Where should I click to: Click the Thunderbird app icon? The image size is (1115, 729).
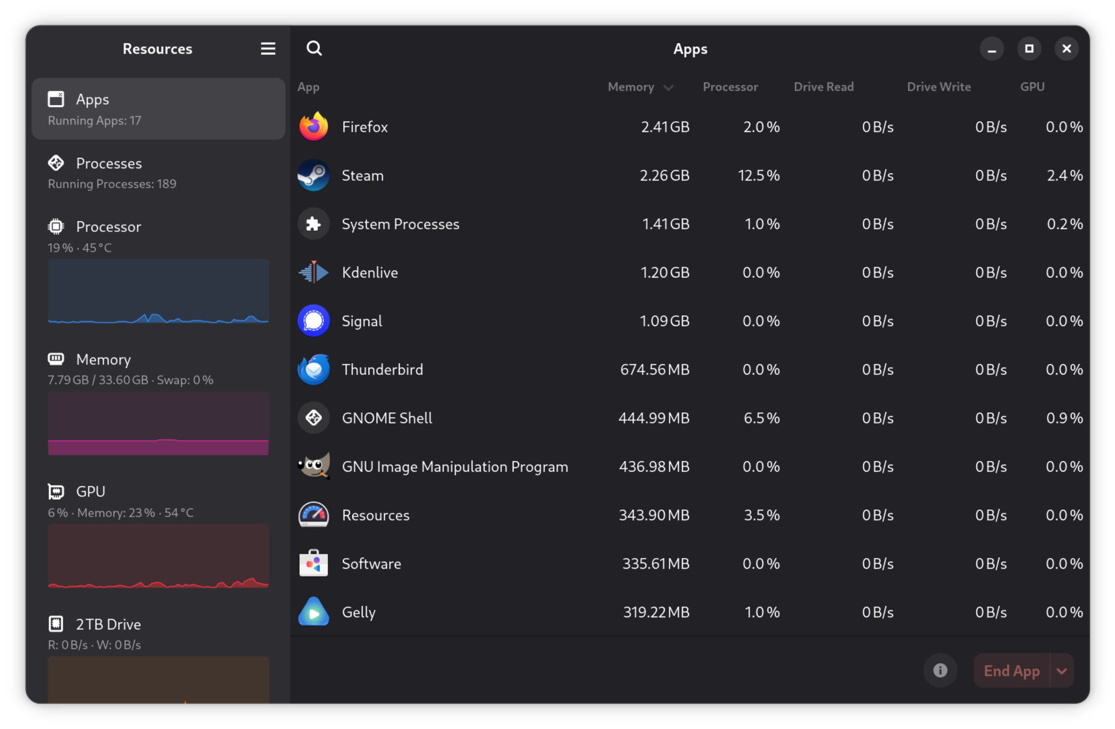click(313, 369)
